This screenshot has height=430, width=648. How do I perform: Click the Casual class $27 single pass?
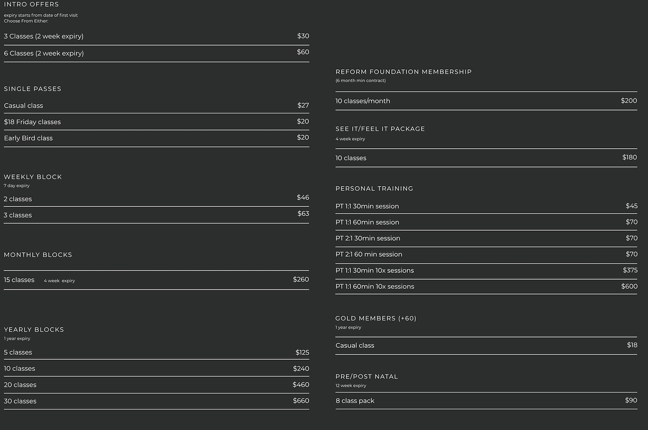coord(157,105)
